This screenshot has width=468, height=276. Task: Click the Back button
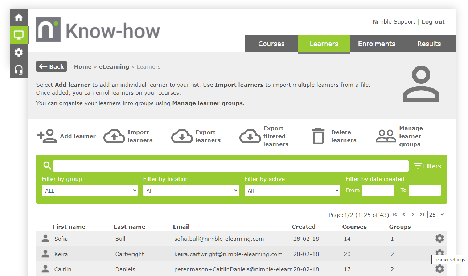[x=52, y=66]
